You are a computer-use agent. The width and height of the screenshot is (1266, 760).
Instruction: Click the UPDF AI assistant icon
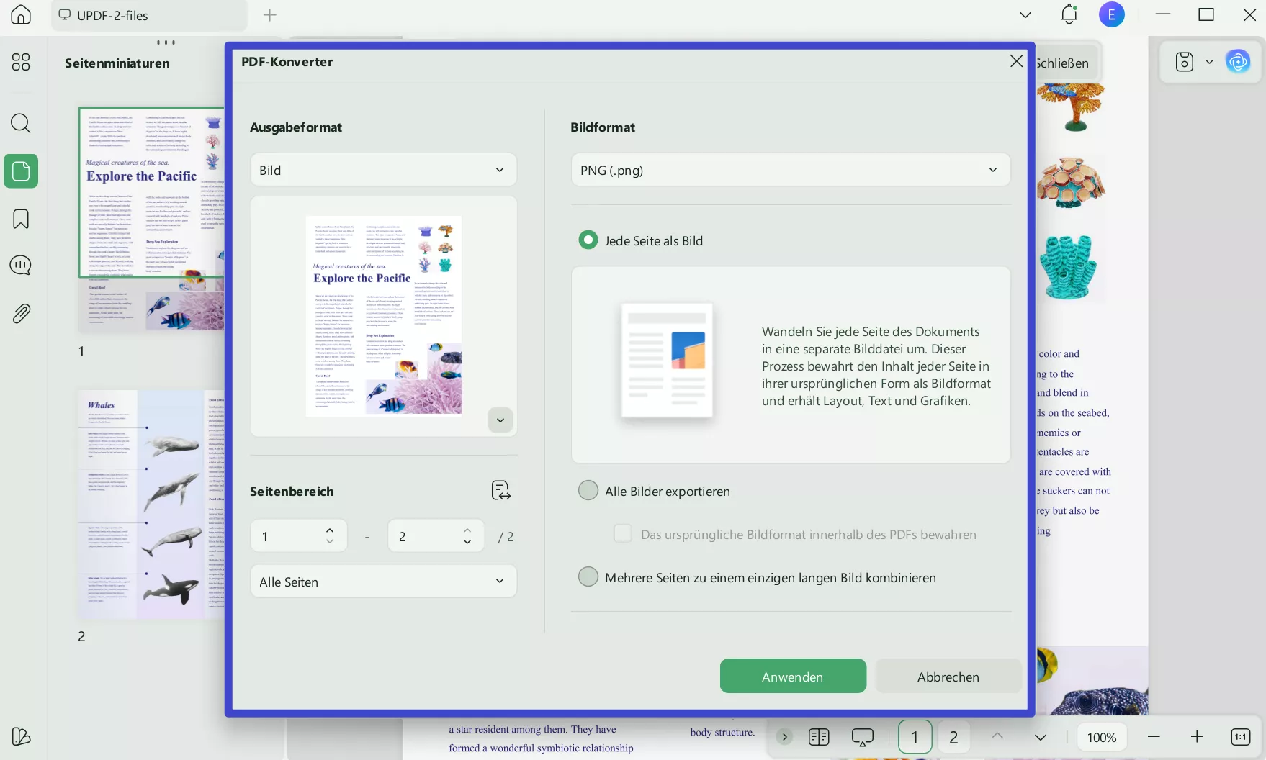tap(1238, 62)
